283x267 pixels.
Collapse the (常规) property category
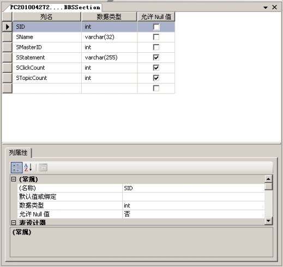point(14,179)
